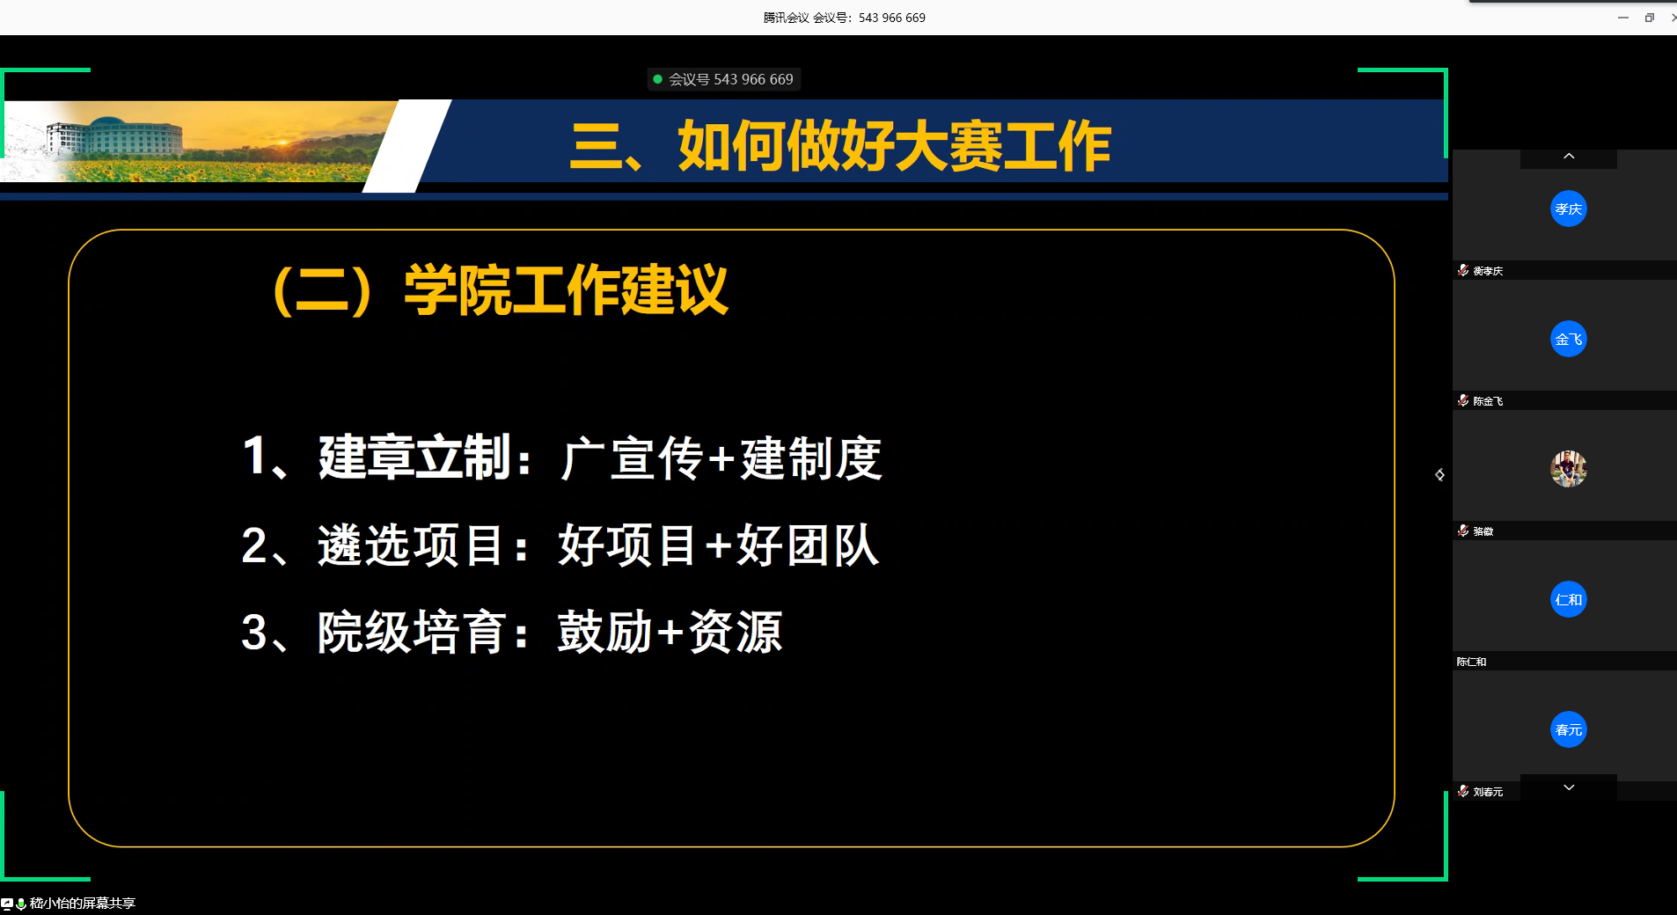Click 仁和 blue avatar circle

point(1568,599)
